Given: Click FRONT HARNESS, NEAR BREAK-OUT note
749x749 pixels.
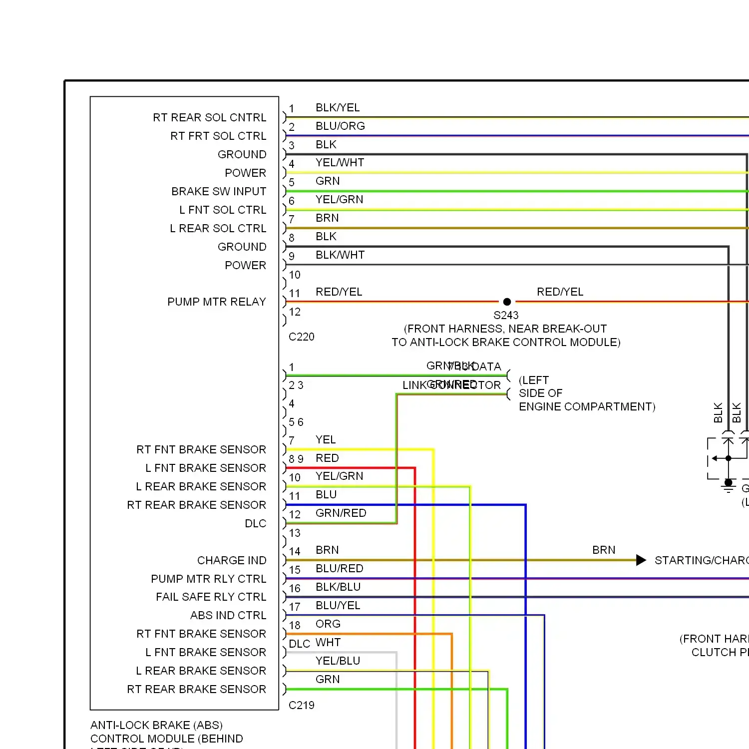Looking at the screenshot, I should tap(505, 329).
